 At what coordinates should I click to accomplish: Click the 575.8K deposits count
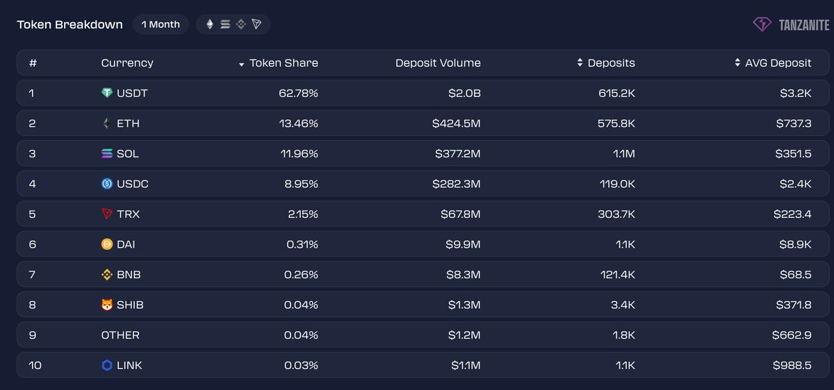[x=616, y=124]
